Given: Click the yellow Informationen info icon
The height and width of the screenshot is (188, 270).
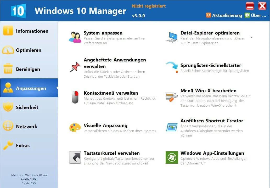Looking at the screenshot, I should click(8, 31).
